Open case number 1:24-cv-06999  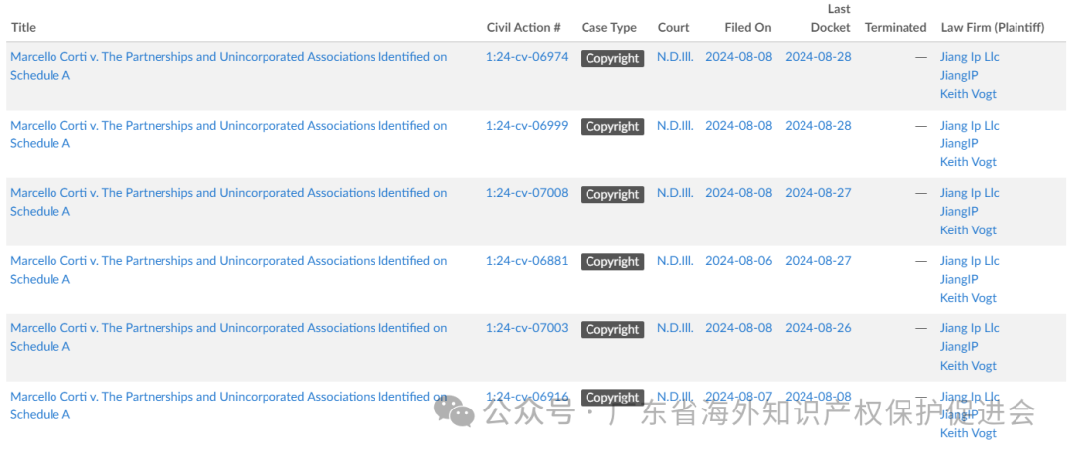[x=527, y=126]
